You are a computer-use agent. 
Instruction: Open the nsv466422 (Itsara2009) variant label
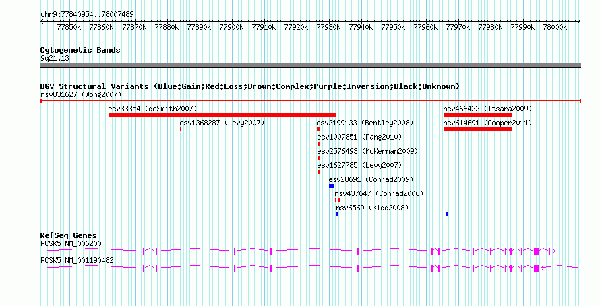click(x=487, y=109)
